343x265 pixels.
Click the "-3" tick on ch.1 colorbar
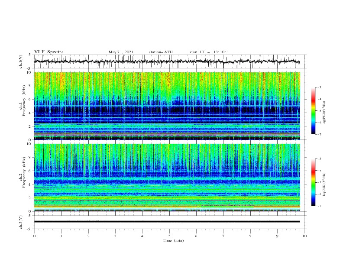click(x=319, y=87)
